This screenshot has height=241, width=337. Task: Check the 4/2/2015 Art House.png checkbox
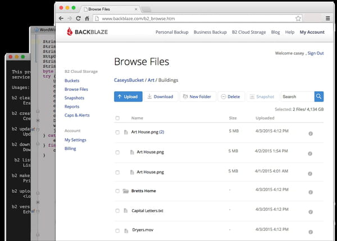[x=117, y=152]
